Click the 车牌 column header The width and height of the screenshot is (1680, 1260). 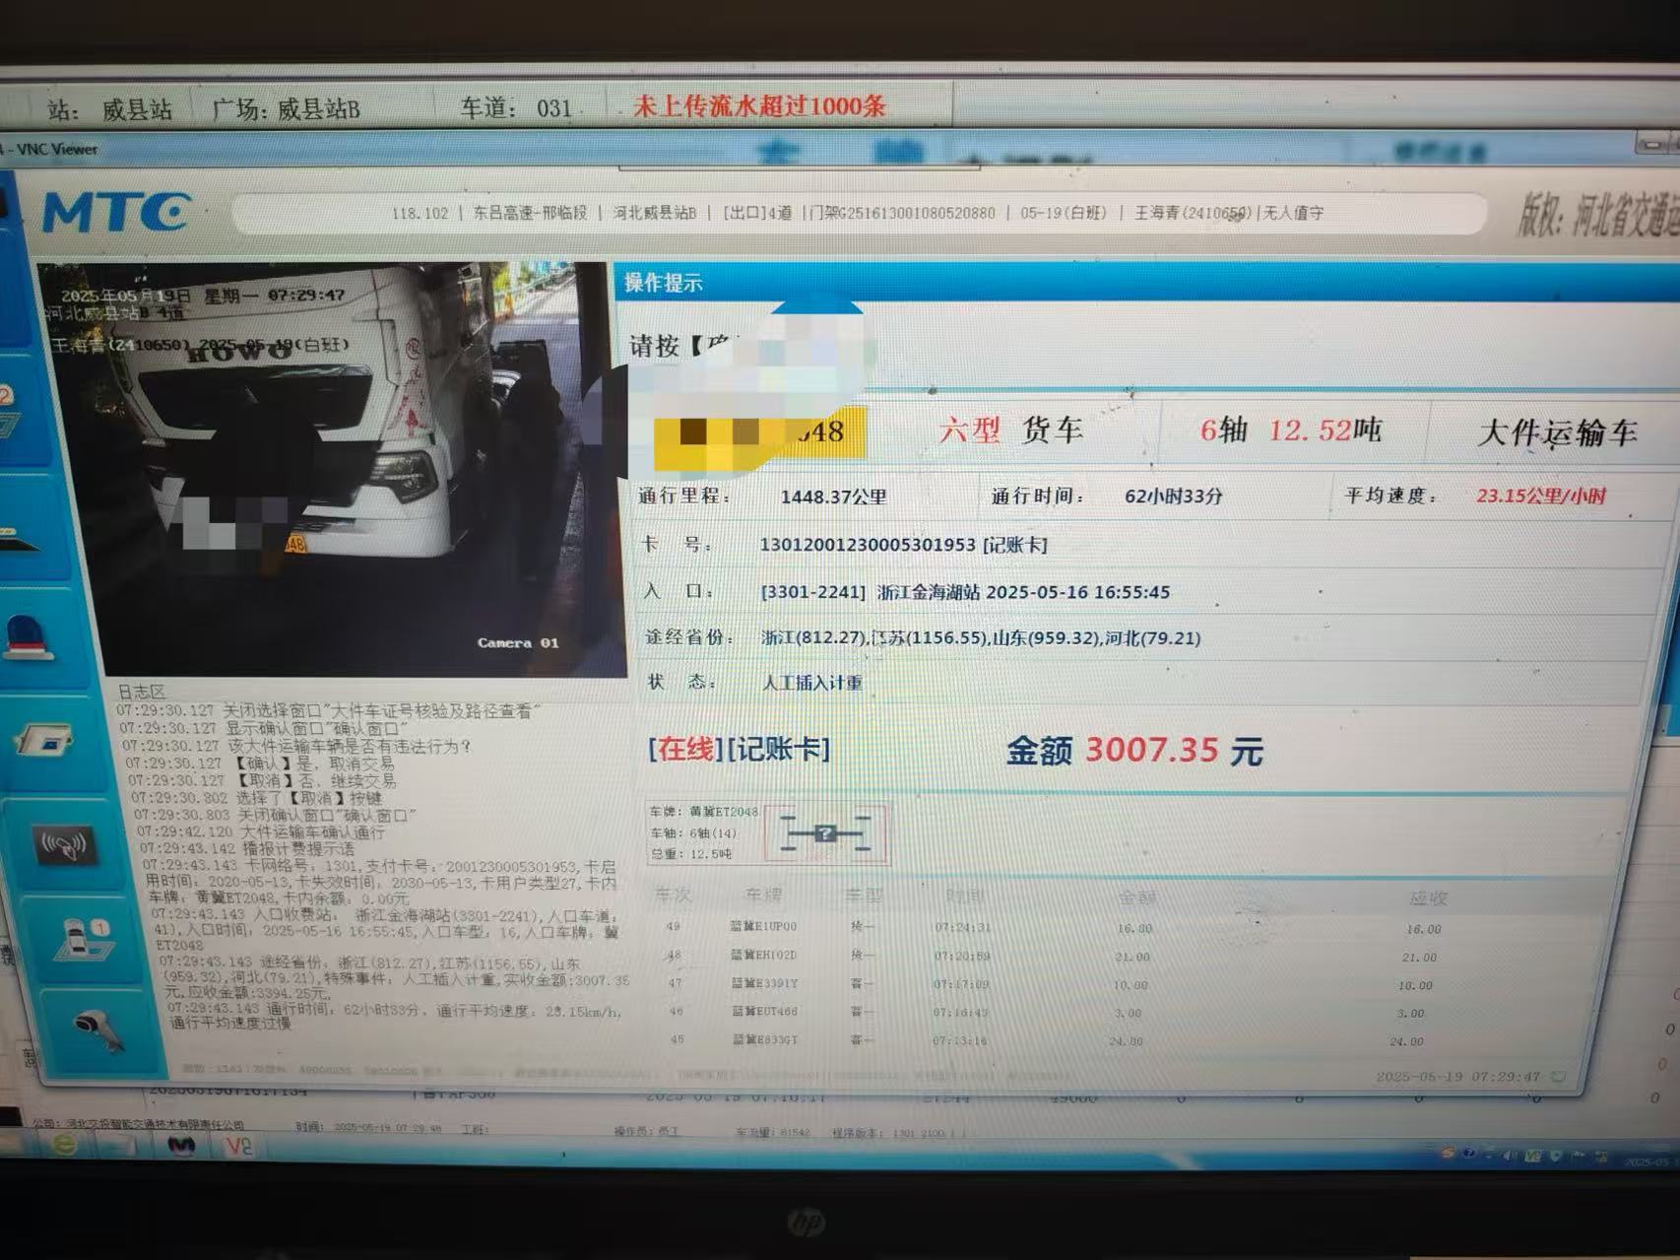[x=763, y=895]
